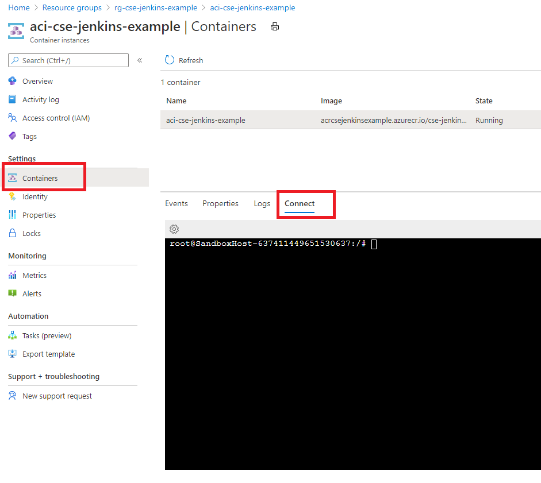Switch to the Logs tab
Viewport: 541px width, 483px height.
(x=262, y=204)
